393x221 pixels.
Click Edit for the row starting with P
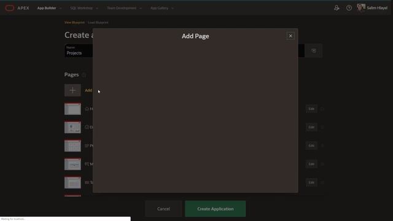point(311,145)
